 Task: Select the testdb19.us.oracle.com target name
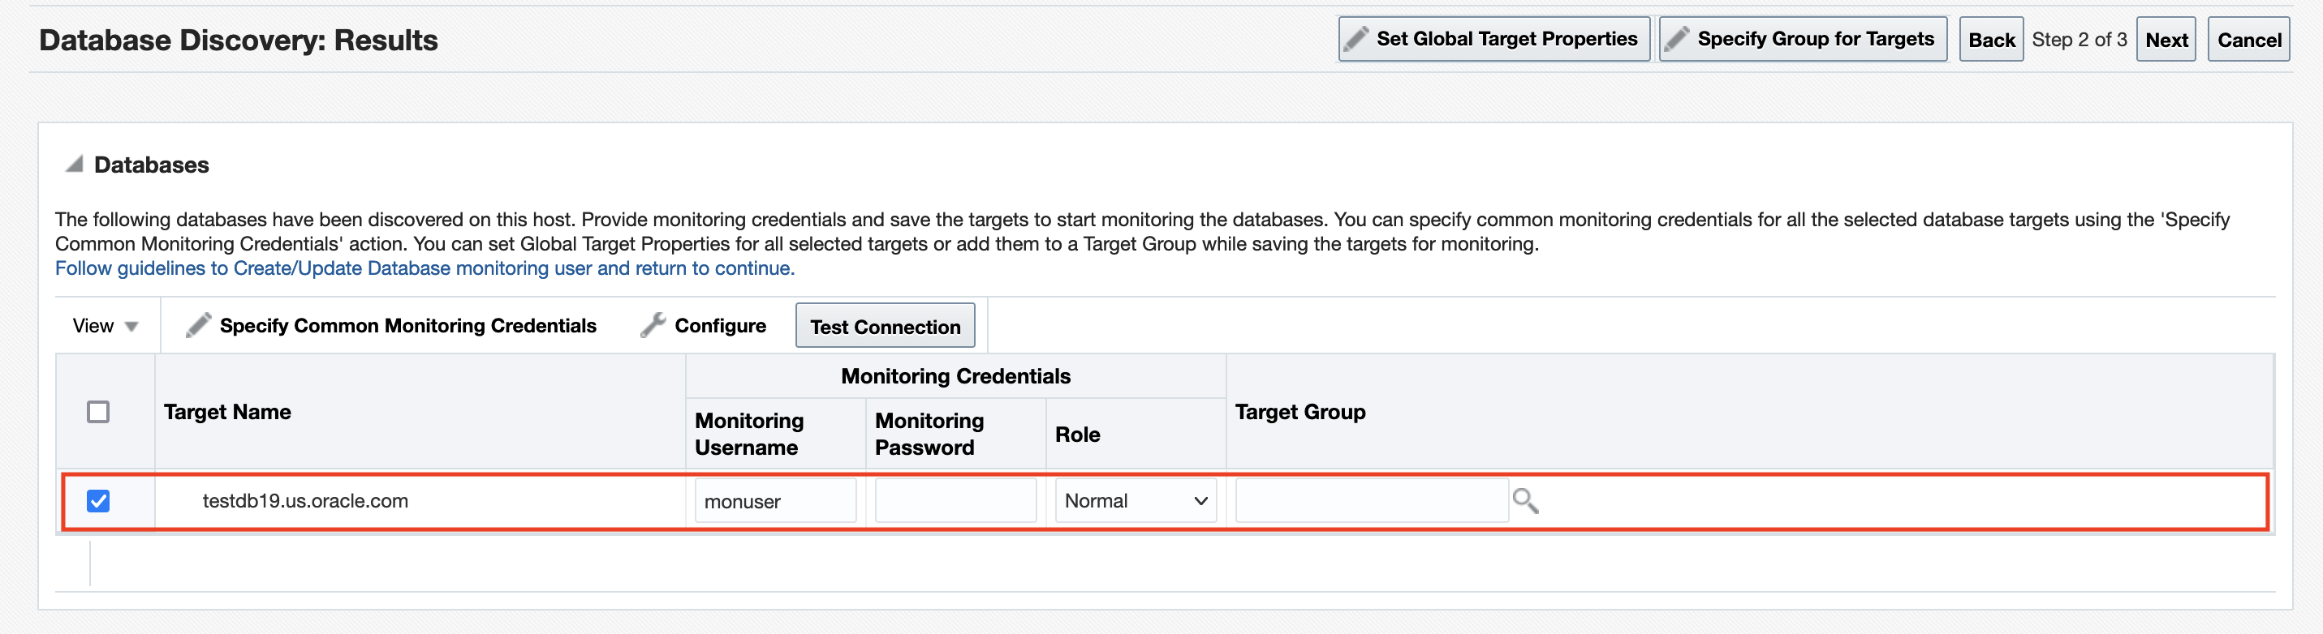[x=305, y=501]
